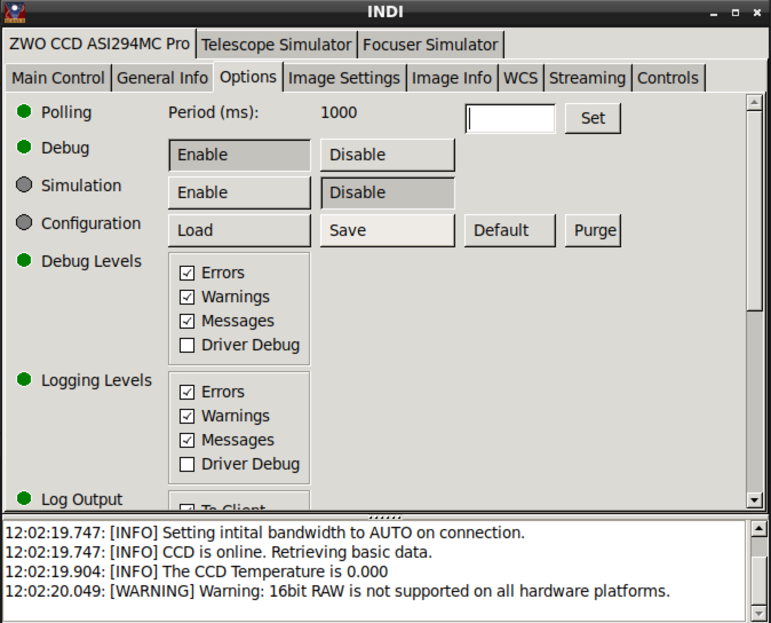This screenshot has height=623, width=771.
Task: Toggle Errors checkbox under Logging Levels
Action: click(x=187, y=392)
